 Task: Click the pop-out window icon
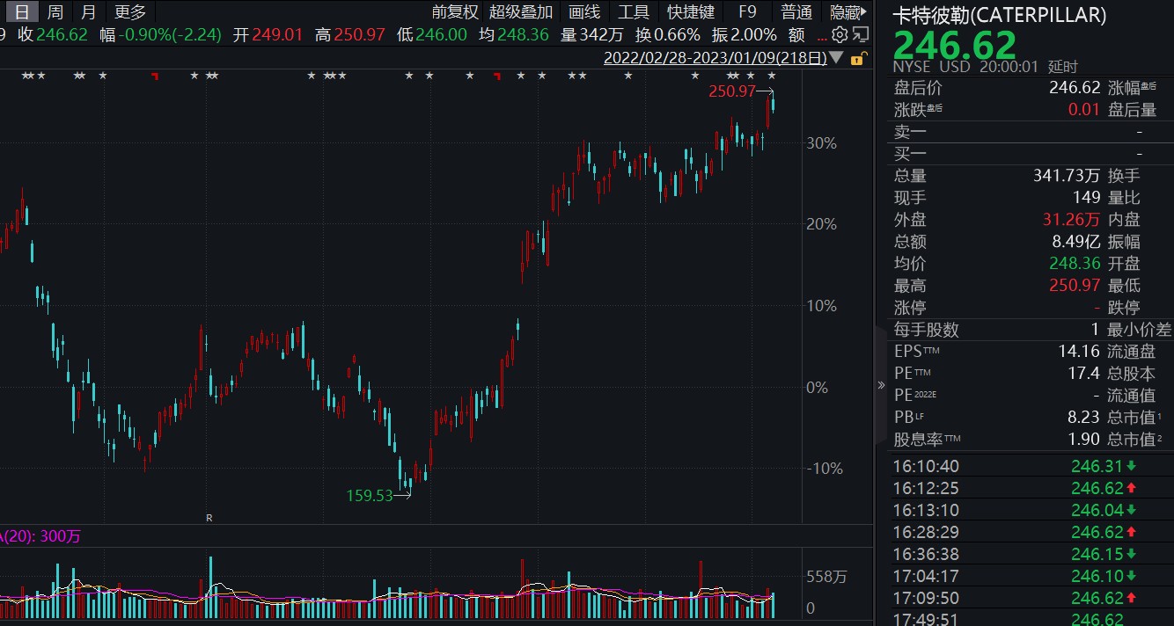860,35
